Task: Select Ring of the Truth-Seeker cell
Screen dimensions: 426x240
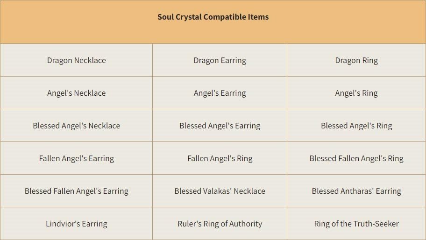Action: [x=356, y=224]
